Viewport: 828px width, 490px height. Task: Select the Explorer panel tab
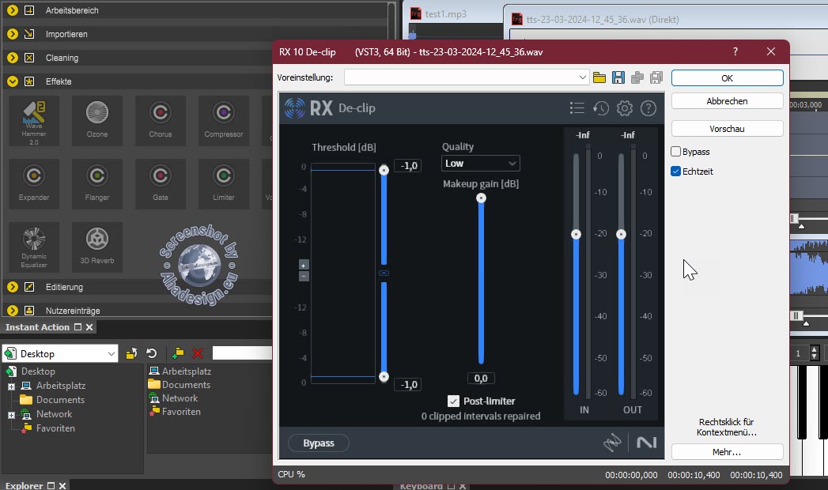tap(24, 485)
